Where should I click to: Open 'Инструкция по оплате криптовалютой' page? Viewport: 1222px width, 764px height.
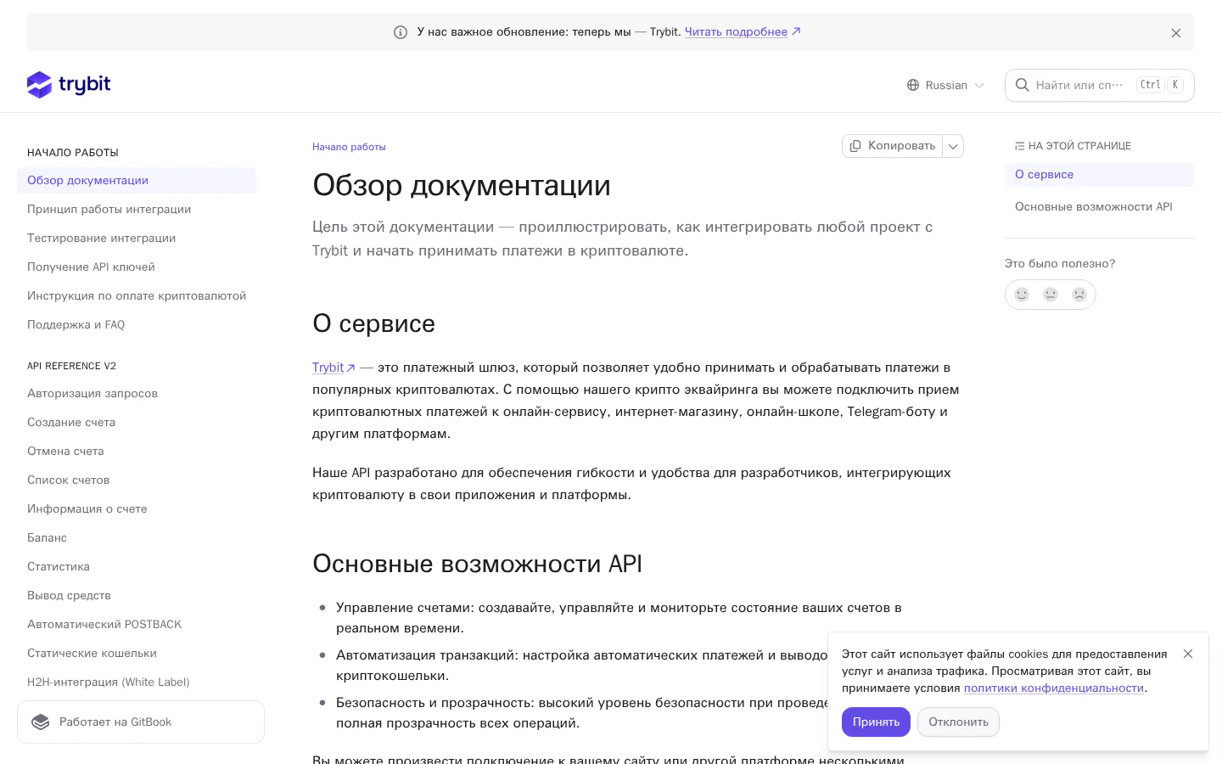137,295
